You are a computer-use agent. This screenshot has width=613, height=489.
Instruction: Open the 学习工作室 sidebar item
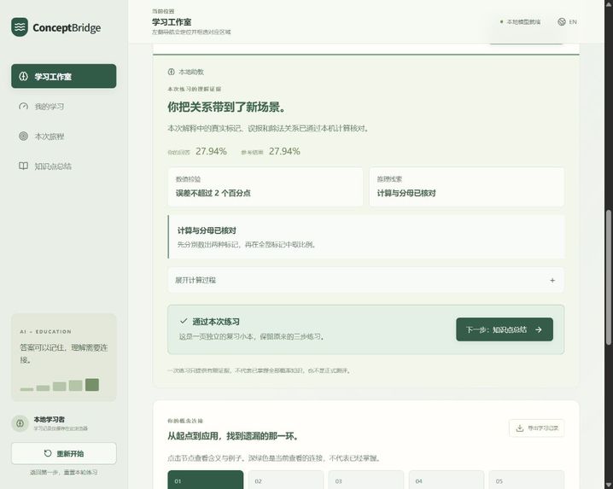[x=64, y=76]
